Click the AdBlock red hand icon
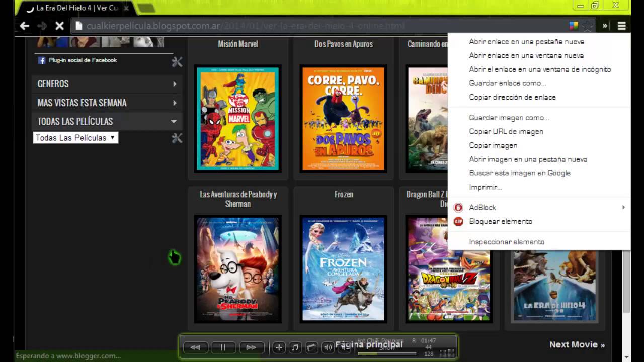 [x=458, y=207]
